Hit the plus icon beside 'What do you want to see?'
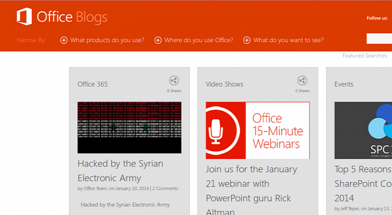This screenshot has height=215, width=392. coord(247,40)
